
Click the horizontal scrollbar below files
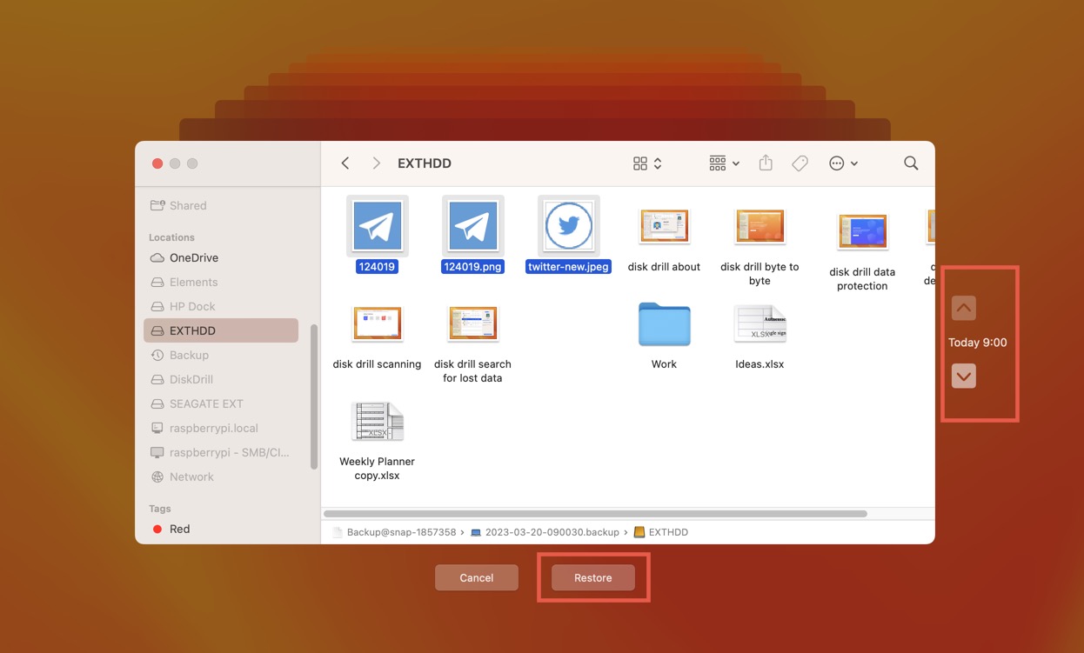click(595, 514)
